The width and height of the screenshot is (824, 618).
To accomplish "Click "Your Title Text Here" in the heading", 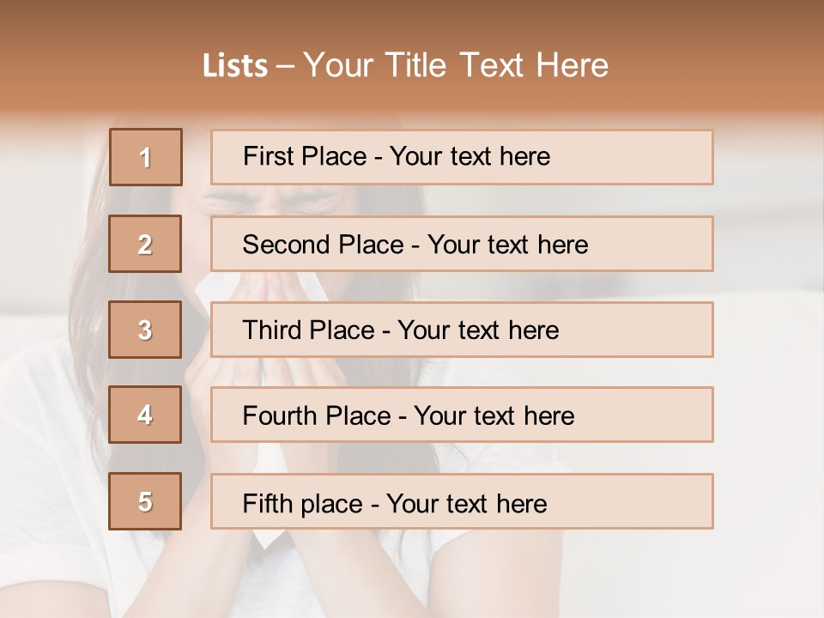I will pos(456,65).
